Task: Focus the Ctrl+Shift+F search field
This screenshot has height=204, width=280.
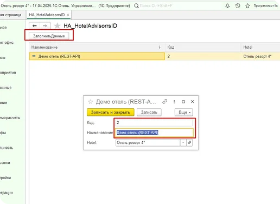Action: [x=156, y=6]
